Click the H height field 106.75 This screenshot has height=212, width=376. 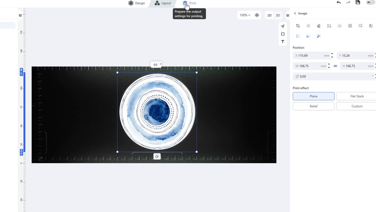(357, 66)
